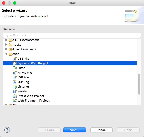This screenshot has width=144, height=137.
Task: Select the Web folder label
Action: click(16, 54)
